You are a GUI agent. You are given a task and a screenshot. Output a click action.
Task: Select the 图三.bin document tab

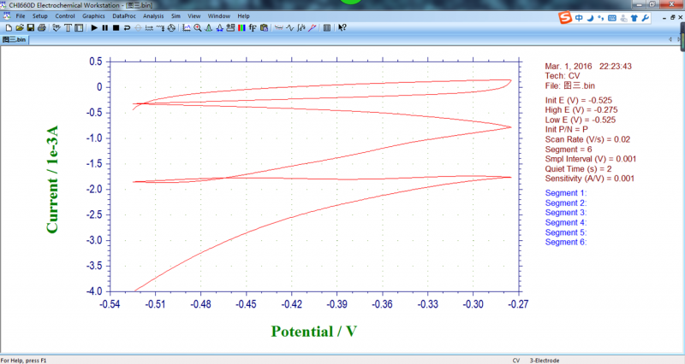pos(15,39)
